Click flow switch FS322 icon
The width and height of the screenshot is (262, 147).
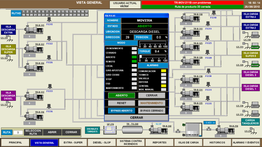click(x=49, y=38)
